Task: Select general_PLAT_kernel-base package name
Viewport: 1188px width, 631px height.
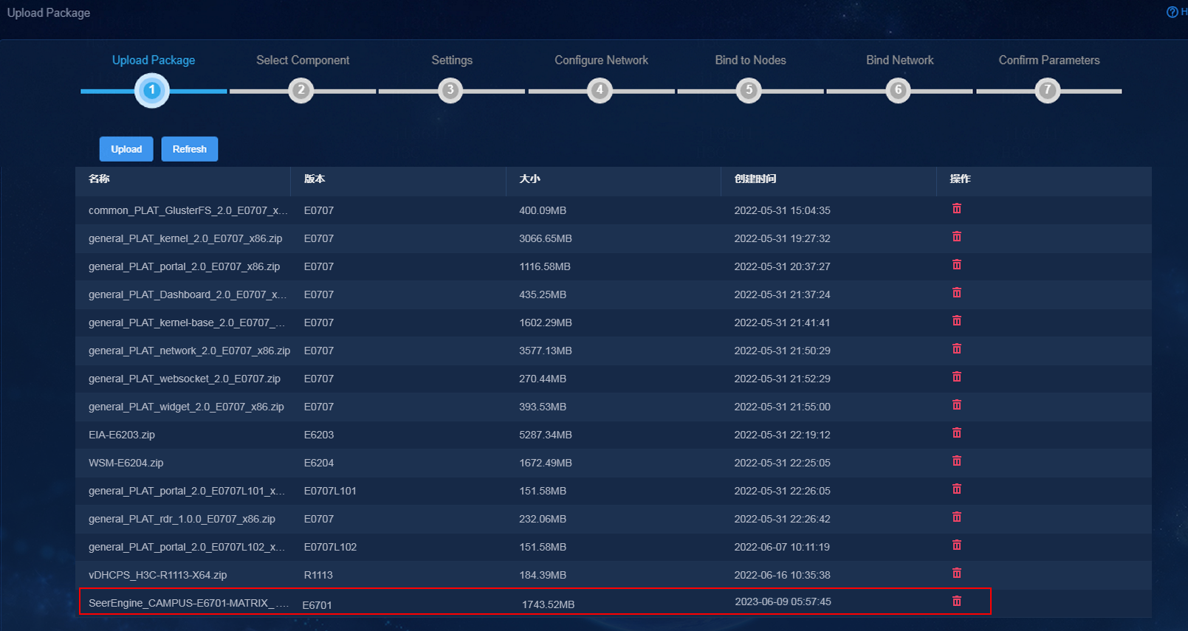Action: click(187, 323)
